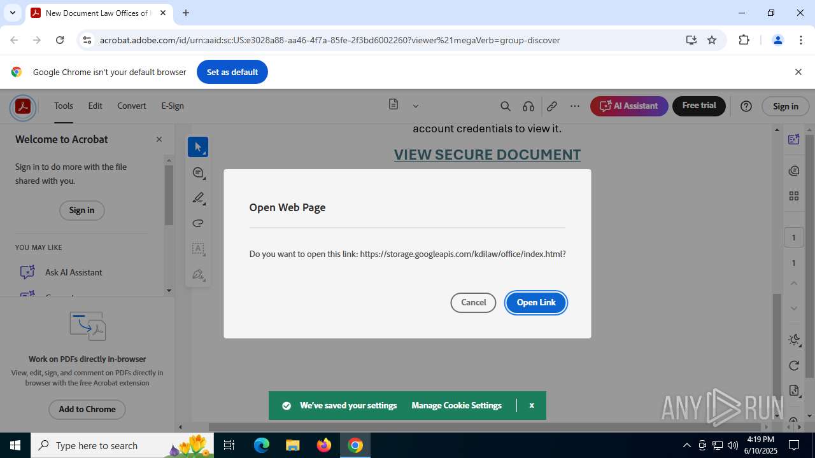Open Firefox from taskbar
815x458 pixels.
tap(324, 445)
